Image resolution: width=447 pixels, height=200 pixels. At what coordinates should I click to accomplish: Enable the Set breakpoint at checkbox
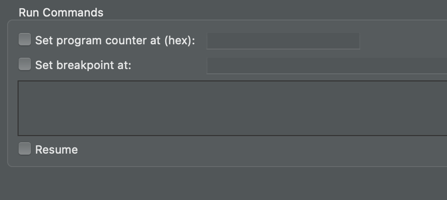25,64
